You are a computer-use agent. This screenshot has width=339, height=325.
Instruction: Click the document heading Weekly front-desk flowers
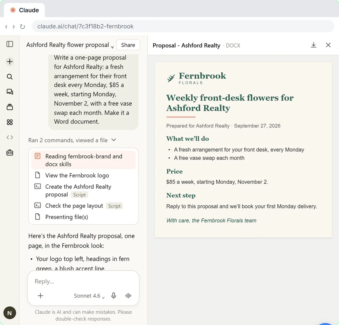click(x=230, y=103)
